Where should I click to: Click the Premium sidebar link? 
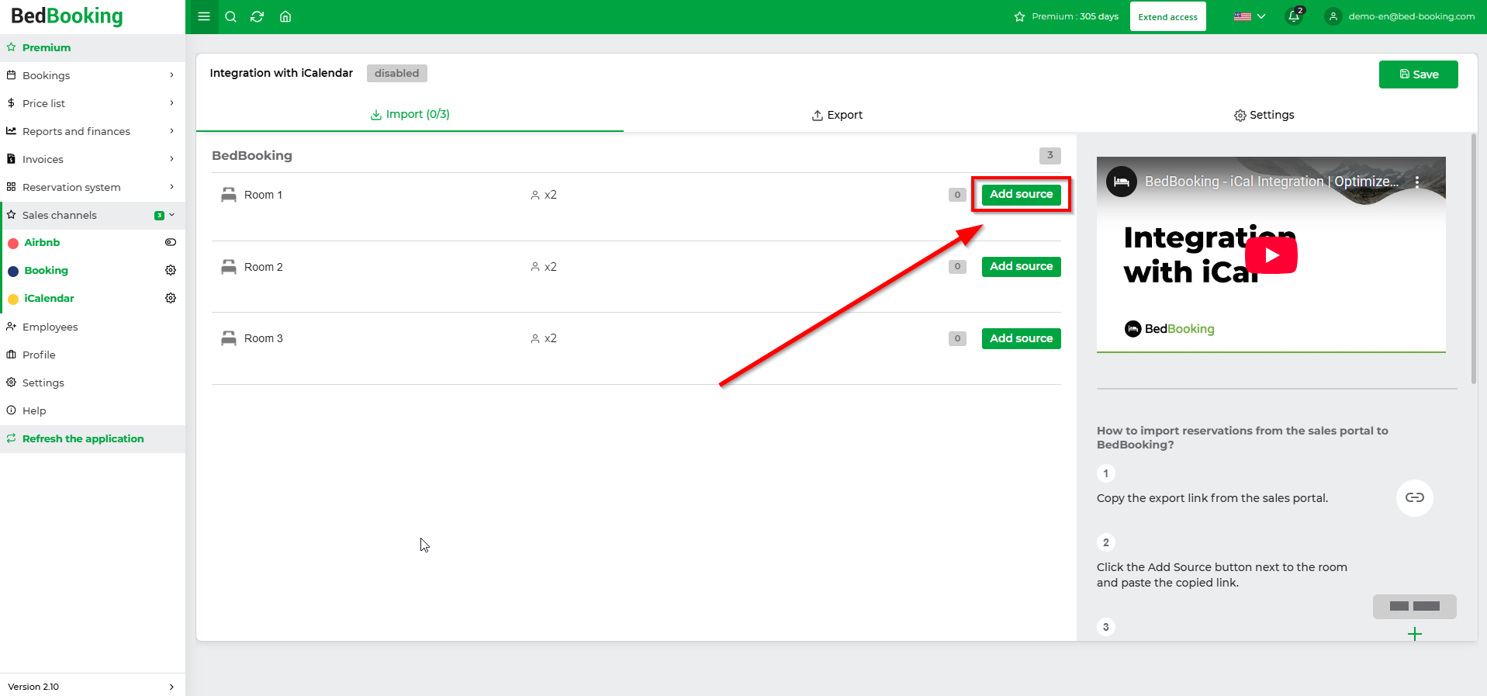point(93,47)
